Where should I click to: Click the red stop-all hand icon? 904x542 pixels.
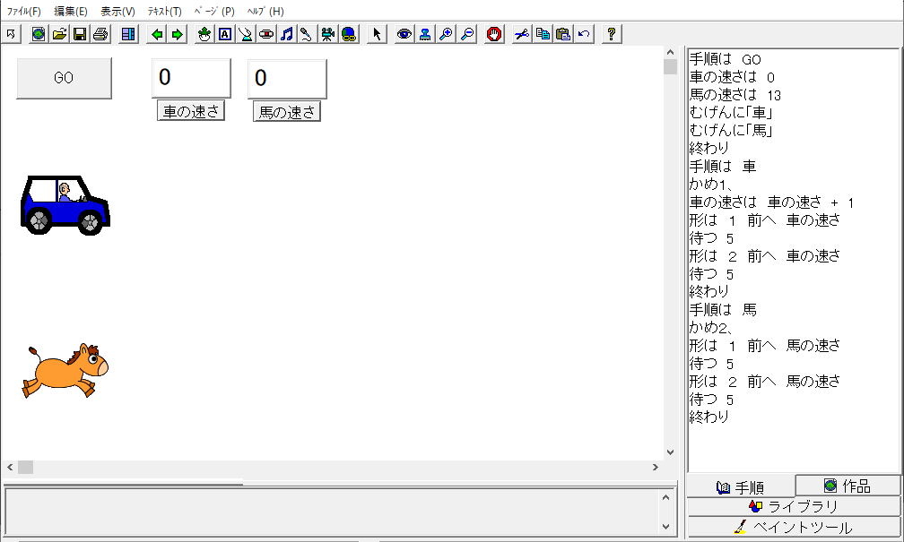coord(493,34)
